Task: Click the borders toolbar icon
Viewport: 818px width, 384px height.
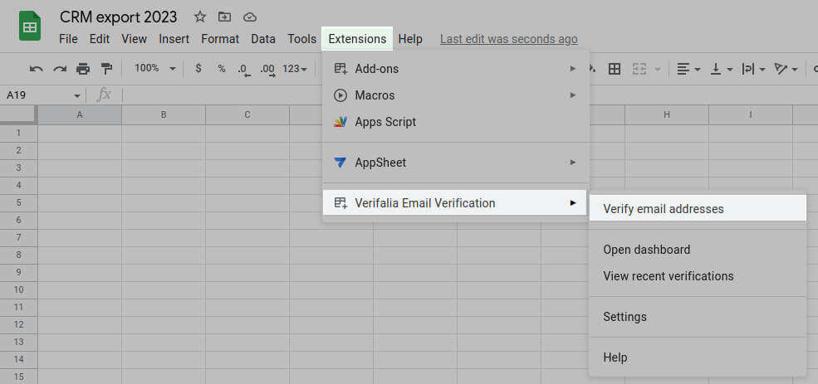Action: (x=615, y=69)
